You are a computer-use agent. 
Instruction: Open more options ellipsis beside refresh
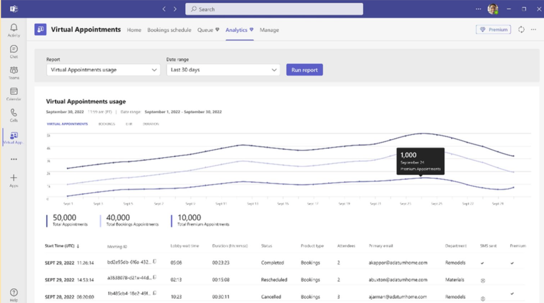pos(534,30)
